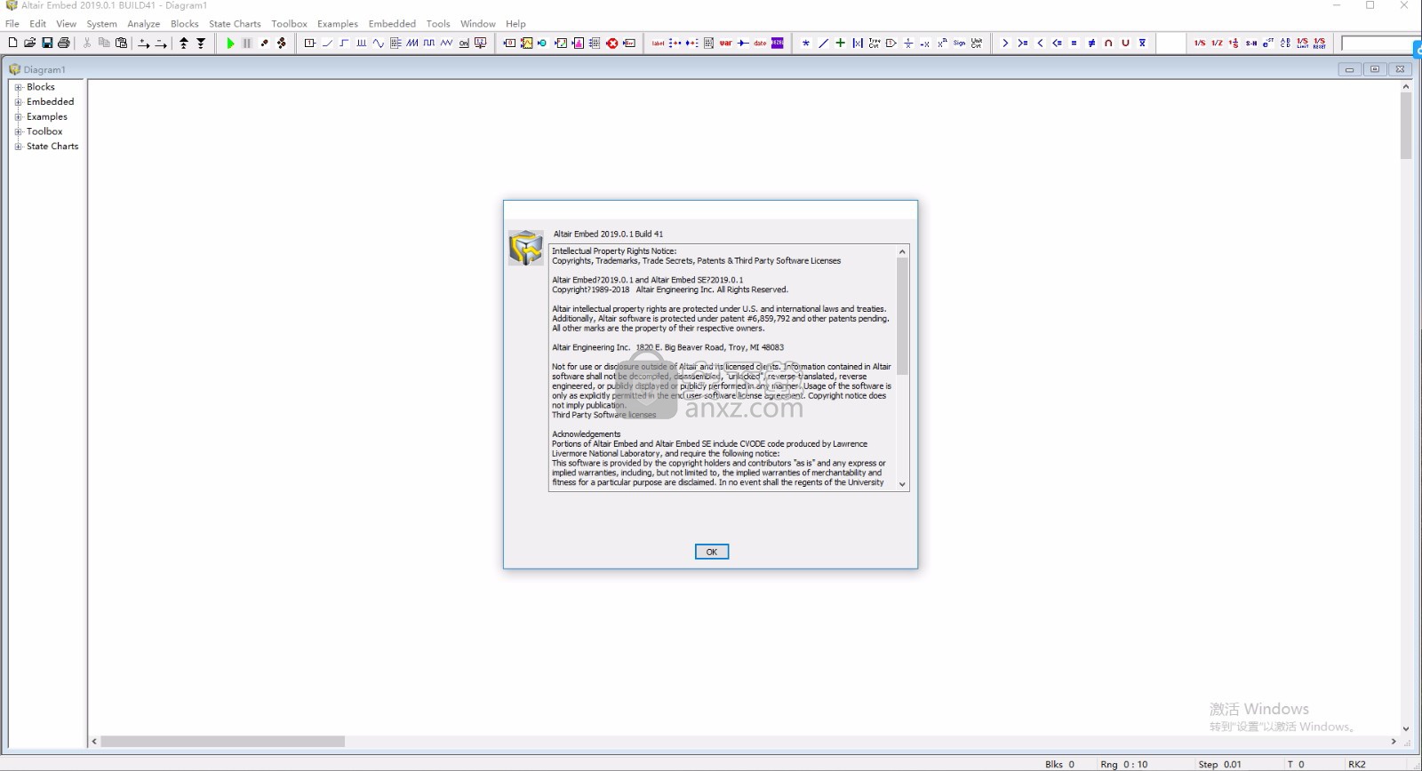Viewport: 1422px width, 771px height.
Task: Insert the date block icon
Action: (x=760, y=43)
